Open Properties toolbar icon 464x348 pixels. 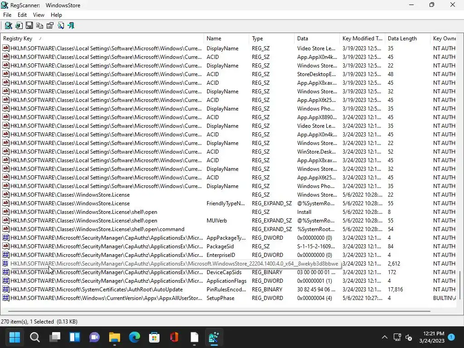pyautogui.click(x=50, y=26)
